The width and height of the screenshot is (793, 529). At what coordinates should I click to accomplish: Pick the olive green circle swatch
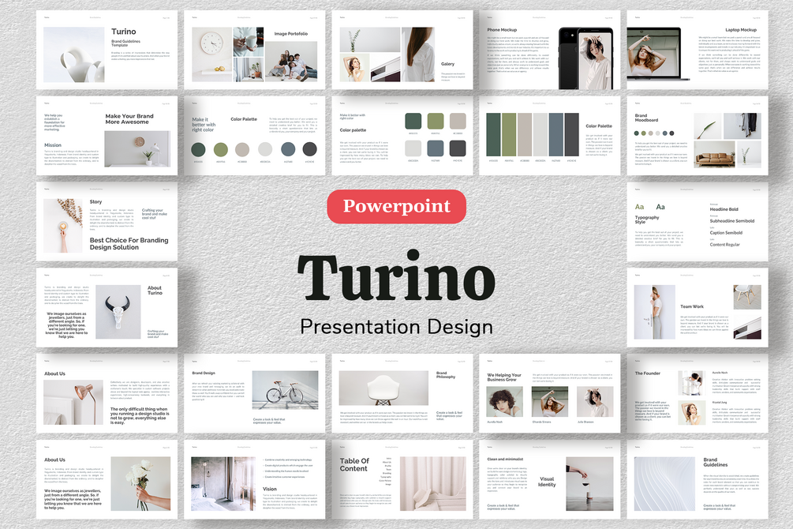tap(220, 149)
